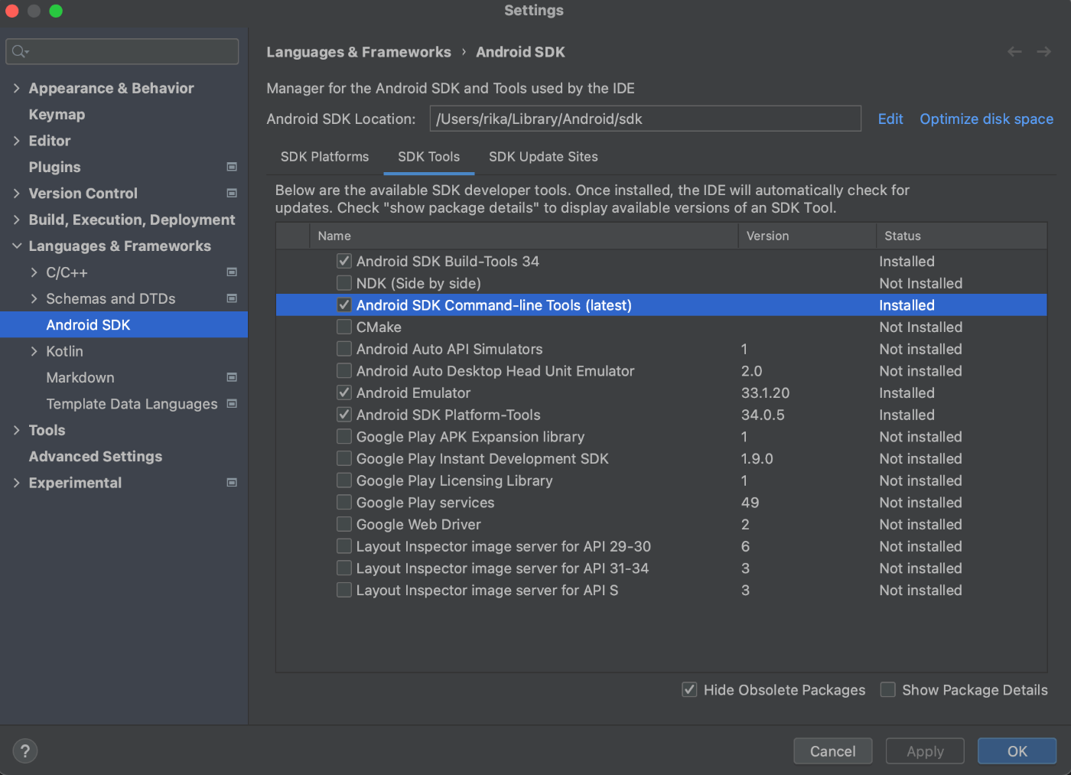Check Google Play Instant Development SDK
The width and height of the screenshot is (1071, 775).
point(344,458)
